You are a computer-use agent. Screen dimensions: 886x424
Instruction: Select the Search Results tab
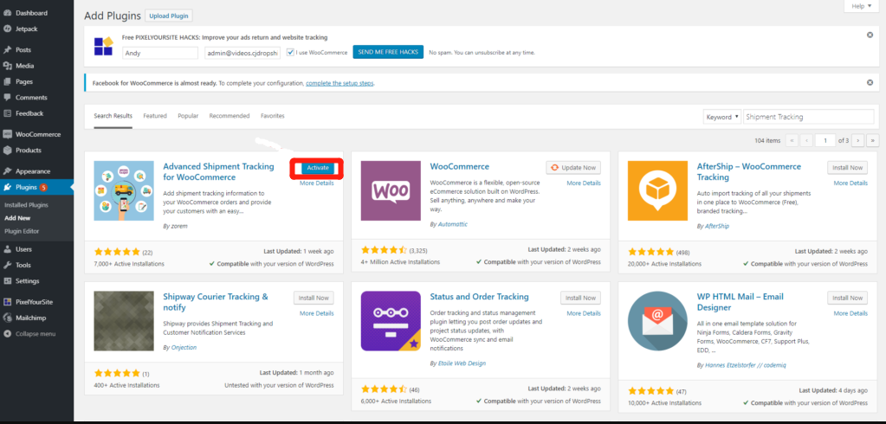[113, 116]
